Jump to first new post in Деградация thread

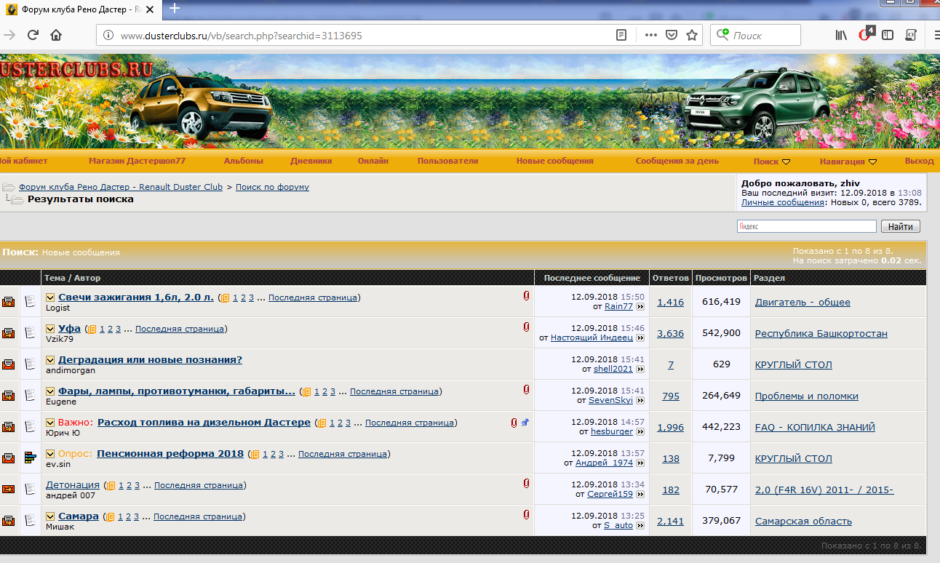click(x=50, y=359)
